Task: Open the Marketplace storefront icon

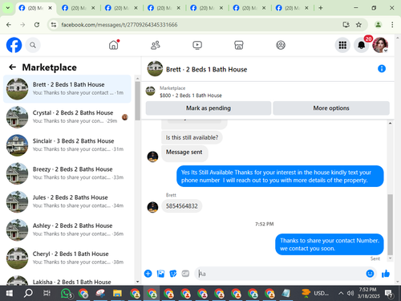Action: point(239,45)
